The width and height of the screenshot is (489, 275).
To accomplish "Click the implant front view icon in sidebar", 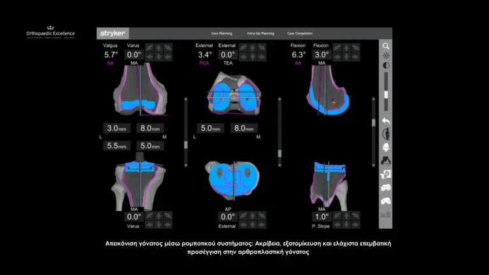I will (386, 148).
